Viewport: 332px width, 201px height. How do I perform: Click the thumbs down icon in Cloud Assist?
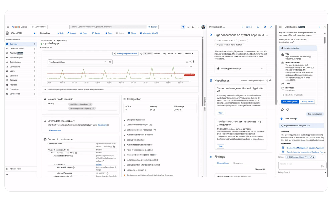coord(288,109)
